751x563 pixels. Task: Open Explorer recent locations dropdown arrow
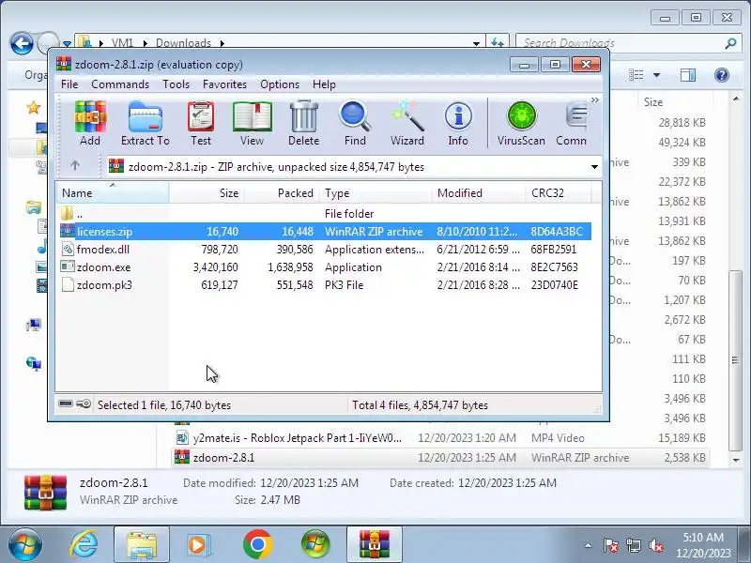[x=67, y=43]
